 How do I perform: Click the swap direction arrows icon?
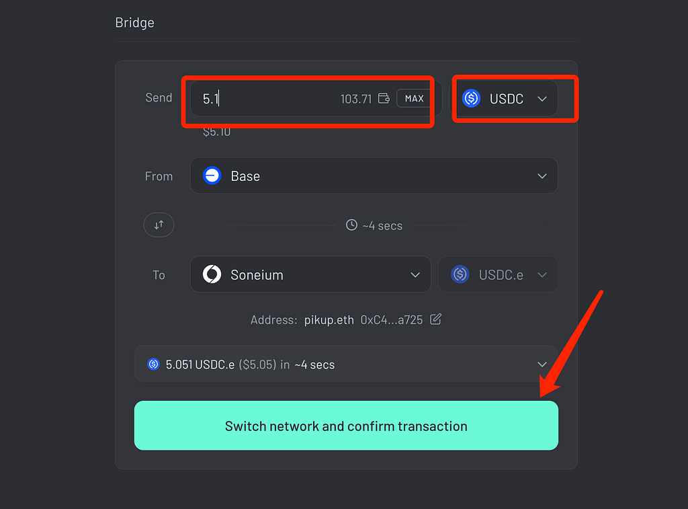tap(159, 225)
